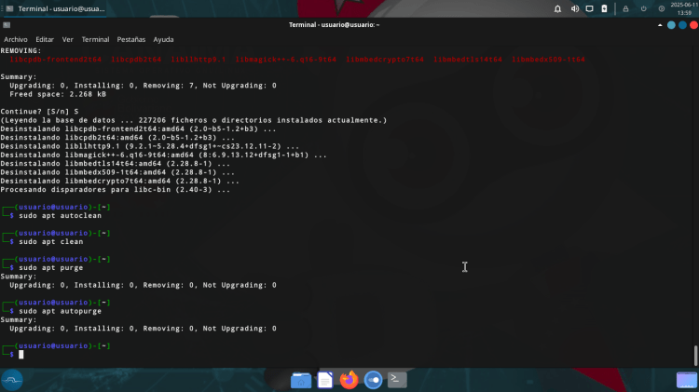Open the display/network icon in the system tray

click(590, 8)
